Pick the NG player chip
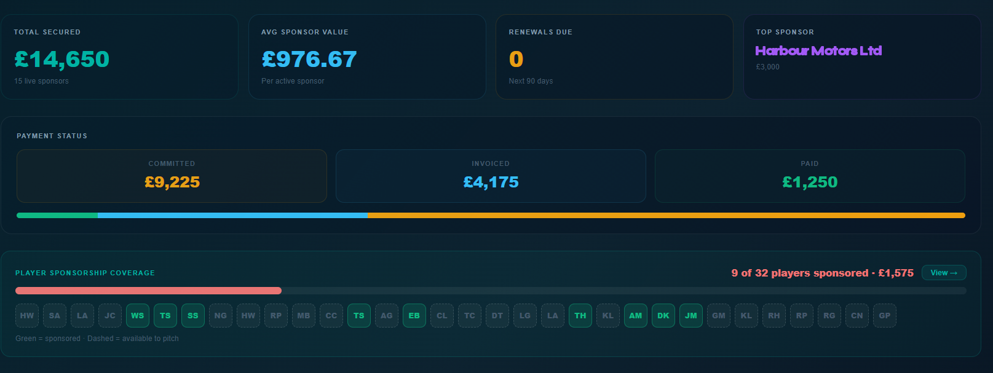The image size is (993, 373). tap(221, 316)
